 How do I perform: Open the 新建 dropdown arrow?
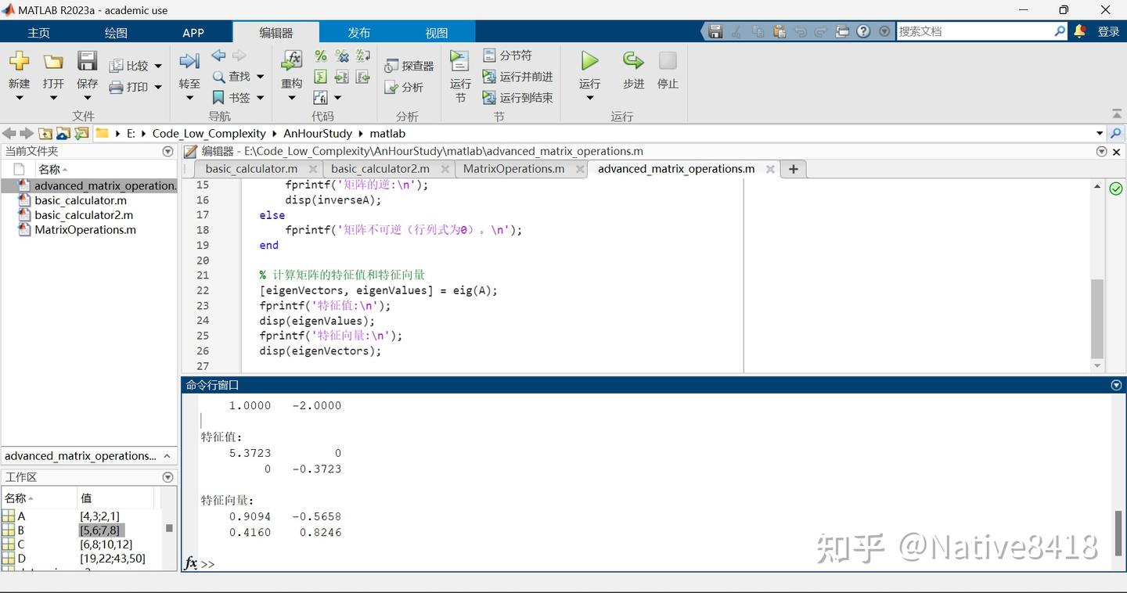pyautogui.click(x=19, y=99)
